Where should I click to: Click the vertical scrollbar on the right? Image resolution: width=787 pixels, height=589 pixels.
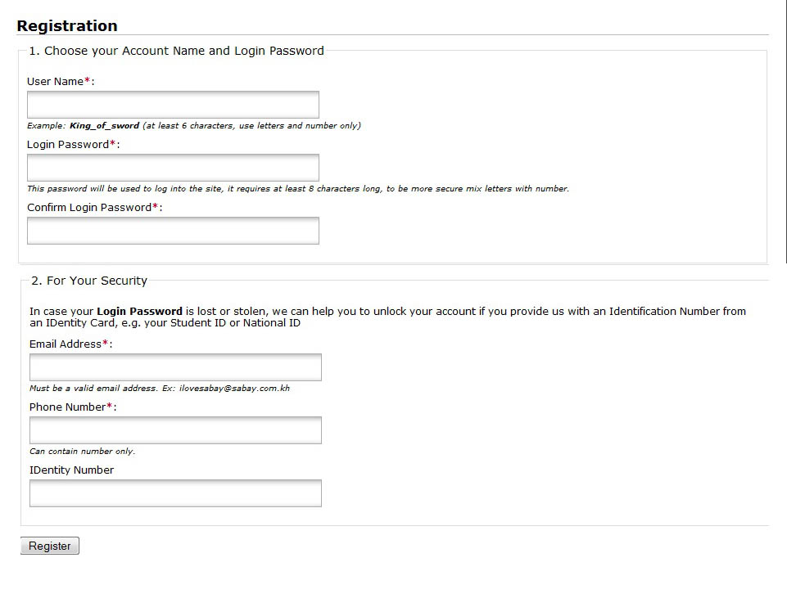pos(784,131)
